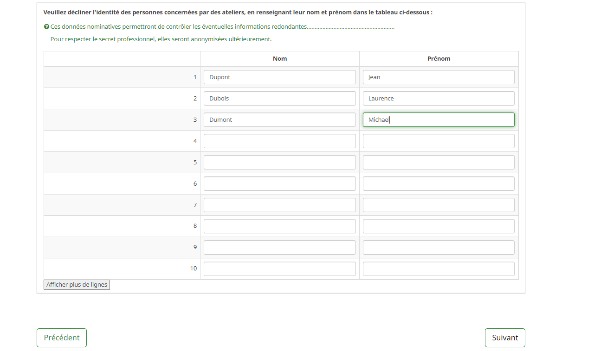The width and height of the screenshot is (594, 351).
Task: Go back with the Précédent button
Action: 62,338
